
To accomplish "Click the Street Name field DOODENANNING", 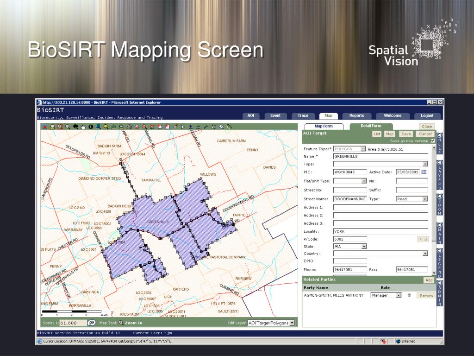I will [350, 199].
